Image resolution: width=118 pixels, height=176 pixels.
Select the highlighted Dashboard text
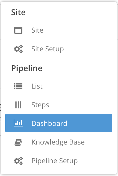49,123
